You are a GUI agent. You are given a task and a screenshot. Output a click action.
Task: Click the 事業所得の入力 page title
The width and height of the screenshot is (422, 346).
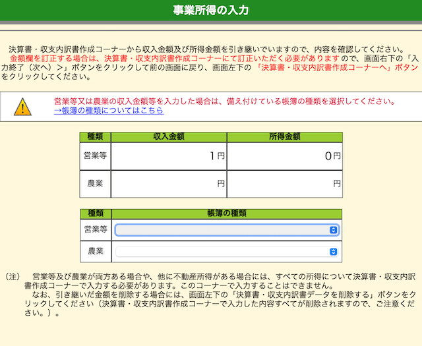pos(211,11)
